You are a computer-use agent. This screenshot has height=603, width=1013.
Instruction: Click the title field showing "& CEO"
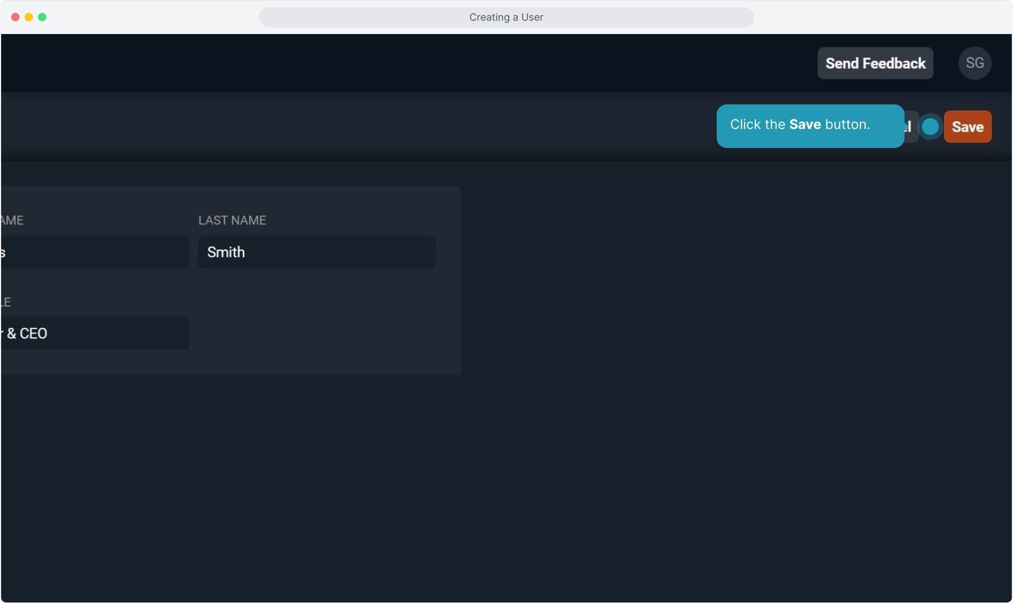95,333
